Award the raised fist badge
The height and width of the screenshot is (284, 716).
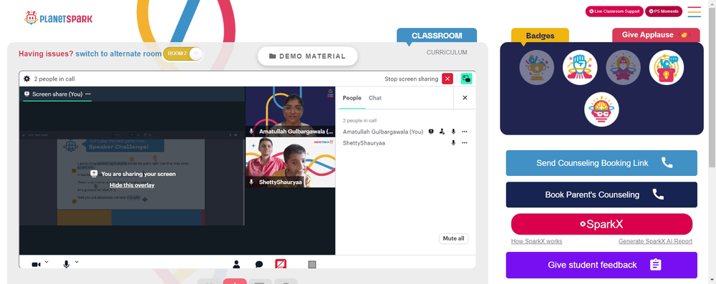[x=580, y=67]
